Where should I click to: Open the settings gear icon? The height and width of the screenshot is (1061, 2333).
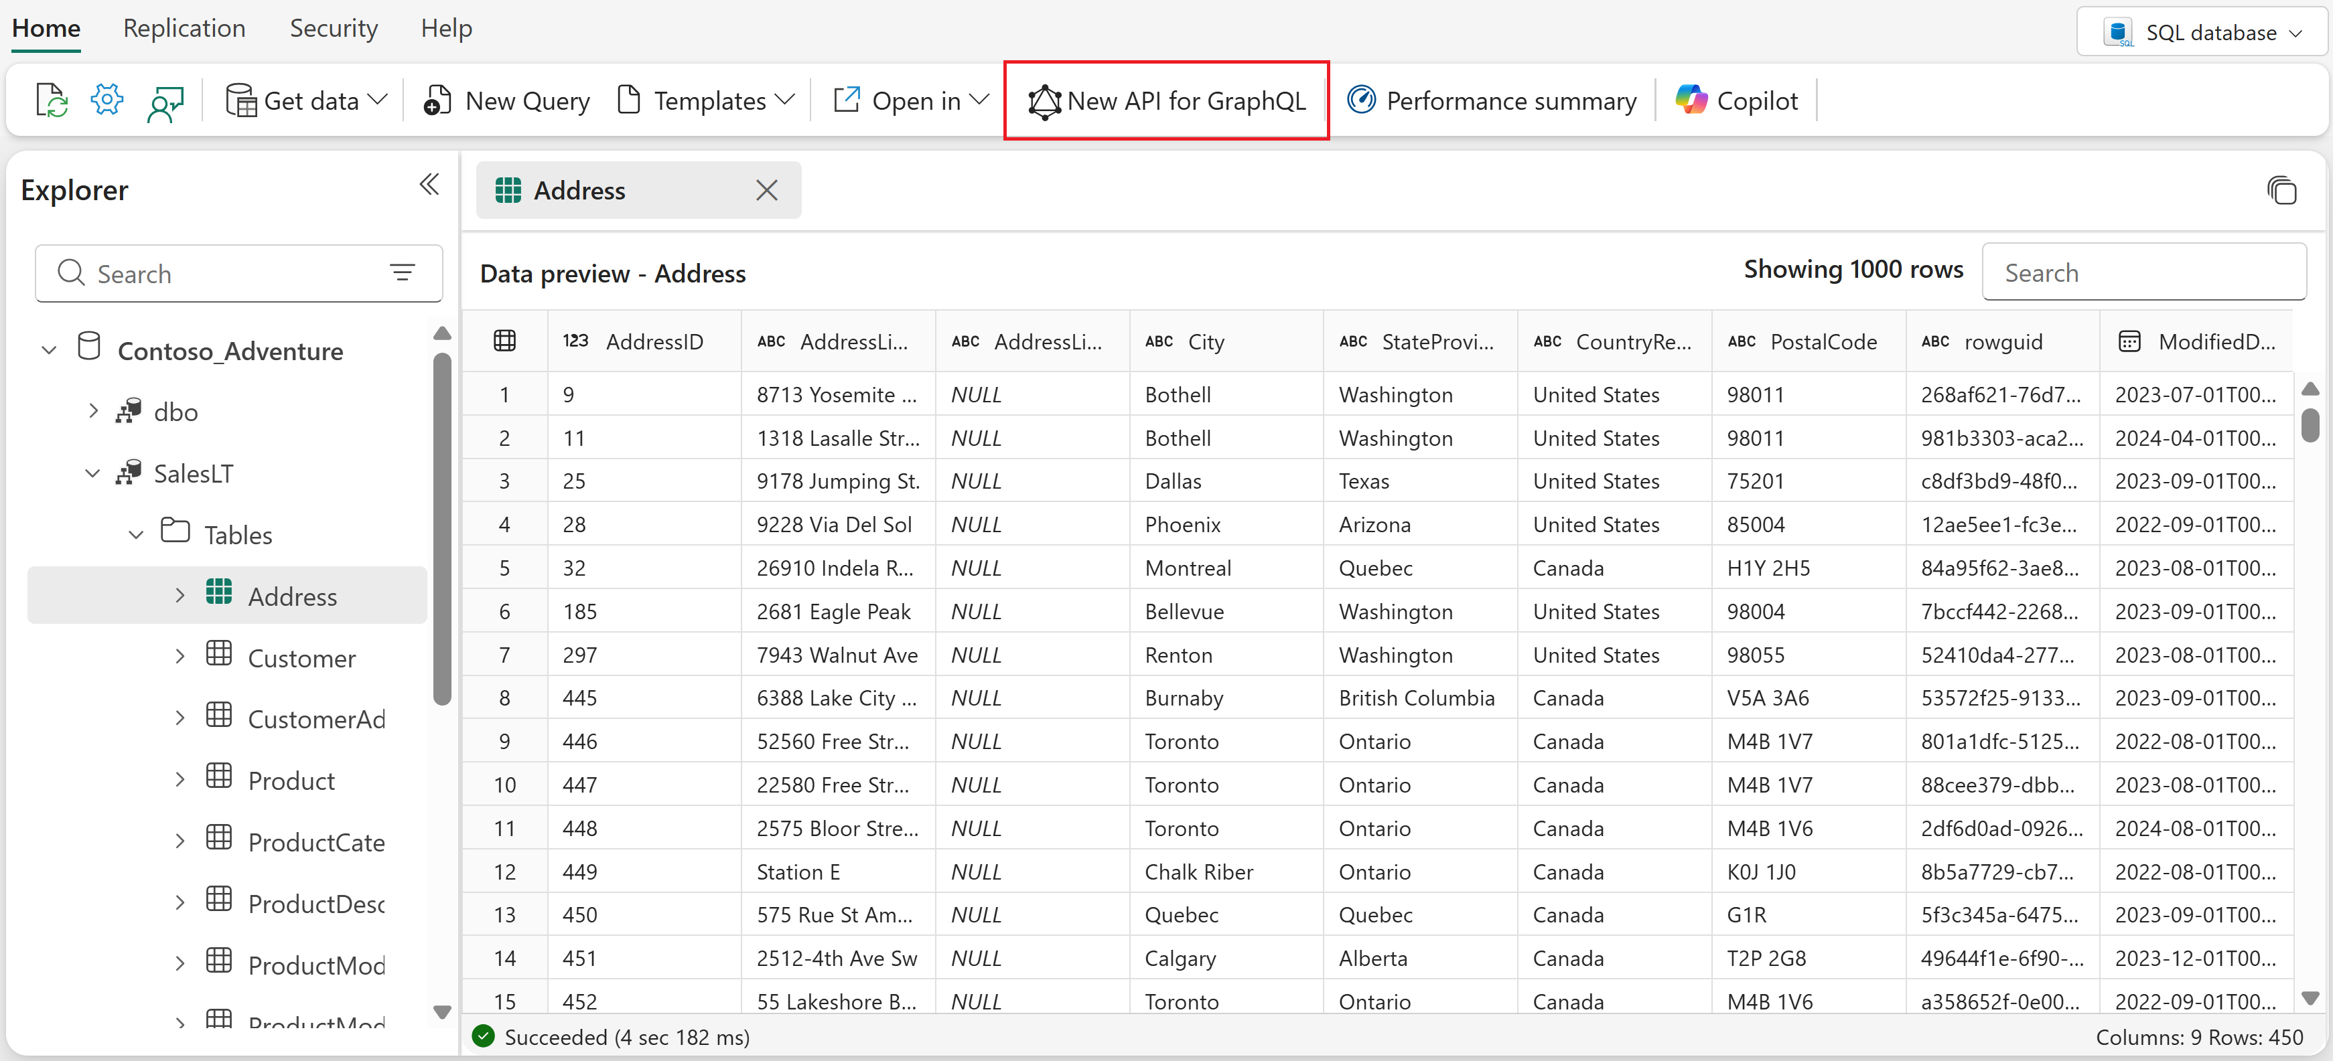pyautogui.click(x=107, y=100)
